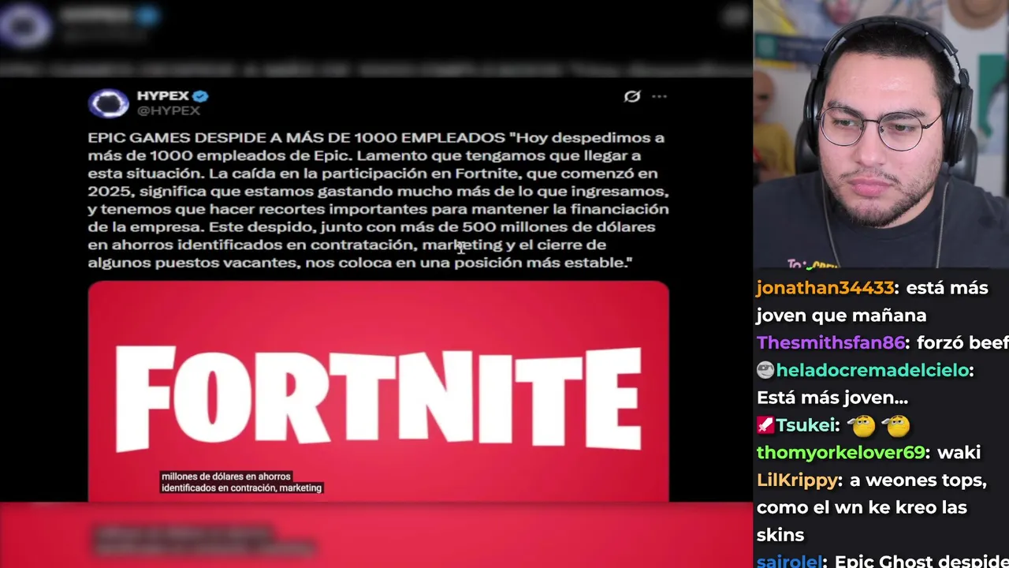
Task: Click chat username Tsukei
Action: pyautogui.click(x=804, y=425)
